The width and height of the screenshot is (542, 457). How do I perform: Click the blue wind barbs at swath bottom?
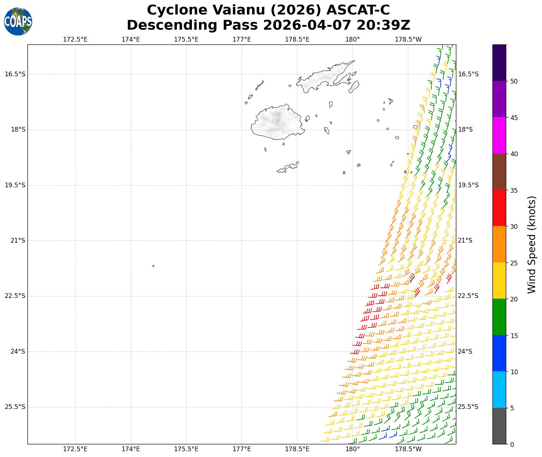(x=389, y=435)
